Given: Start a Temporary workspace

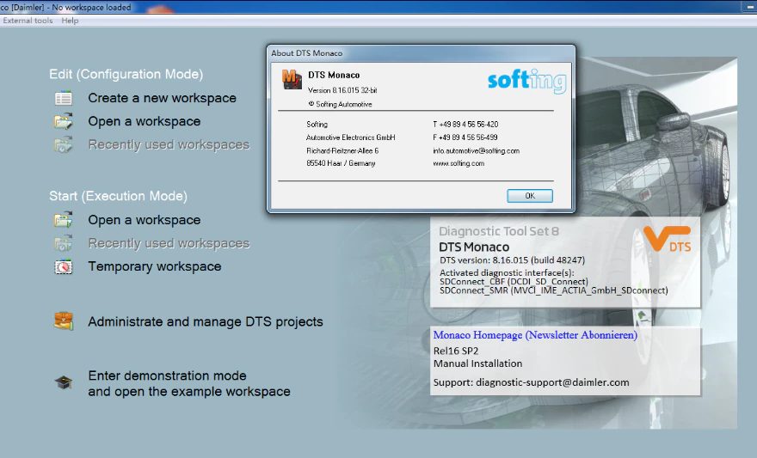Looking at the screenshot, I should pos(155,266).
